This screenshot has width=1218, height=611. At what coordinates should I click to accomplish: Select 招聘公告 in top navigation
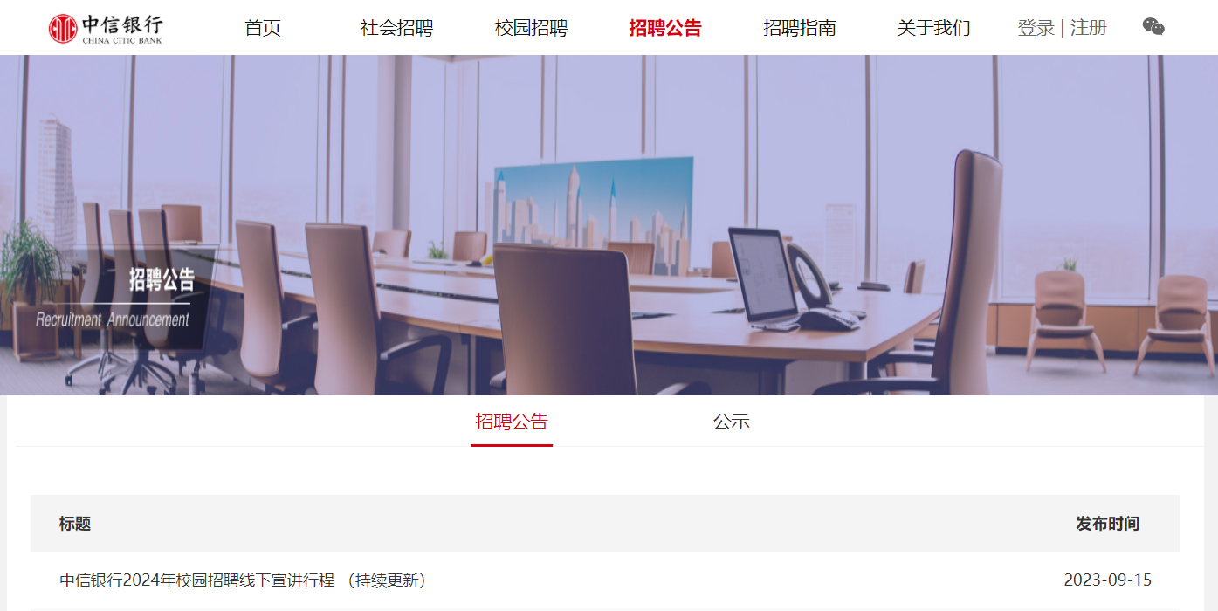point(665,28)
